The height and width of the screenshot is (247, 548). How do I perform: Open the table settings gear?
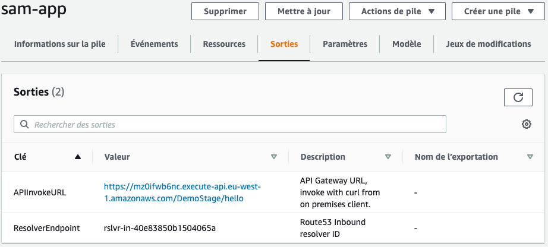click(x=526, y=124)
